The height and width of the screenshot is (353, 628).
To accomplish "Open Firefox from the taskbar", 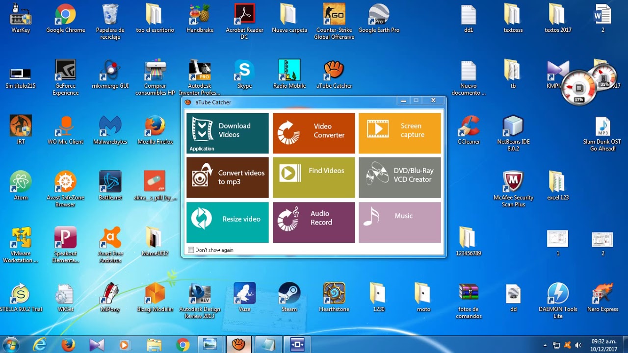I will (69, 345).
